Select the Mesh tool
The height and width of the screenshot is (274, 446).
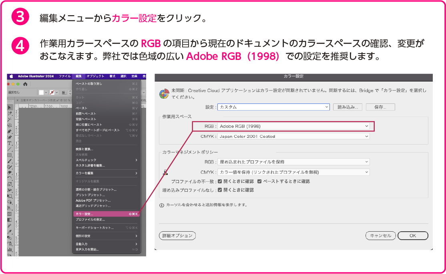pyautogui.click(x=10, y=214)
